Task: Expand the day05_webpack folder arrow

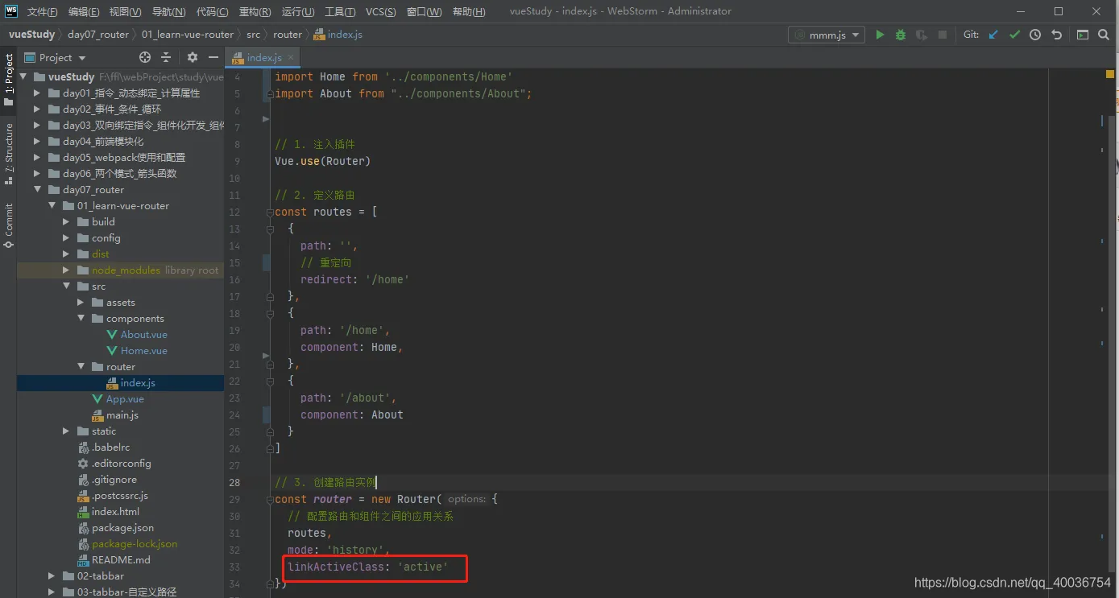Action: click(x=37, y=158)
